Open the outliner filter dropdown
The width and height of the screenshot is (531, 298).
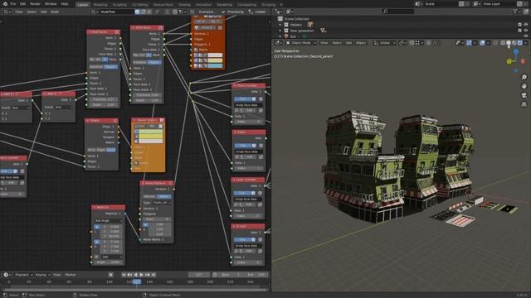tap(516, 12)
